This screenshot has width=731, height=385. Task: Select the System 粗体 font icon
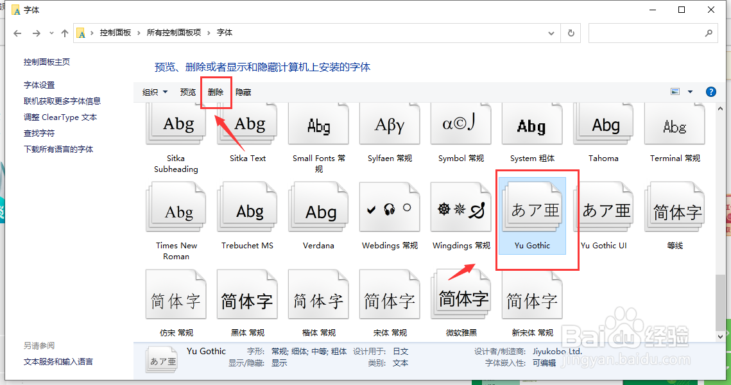533,124
